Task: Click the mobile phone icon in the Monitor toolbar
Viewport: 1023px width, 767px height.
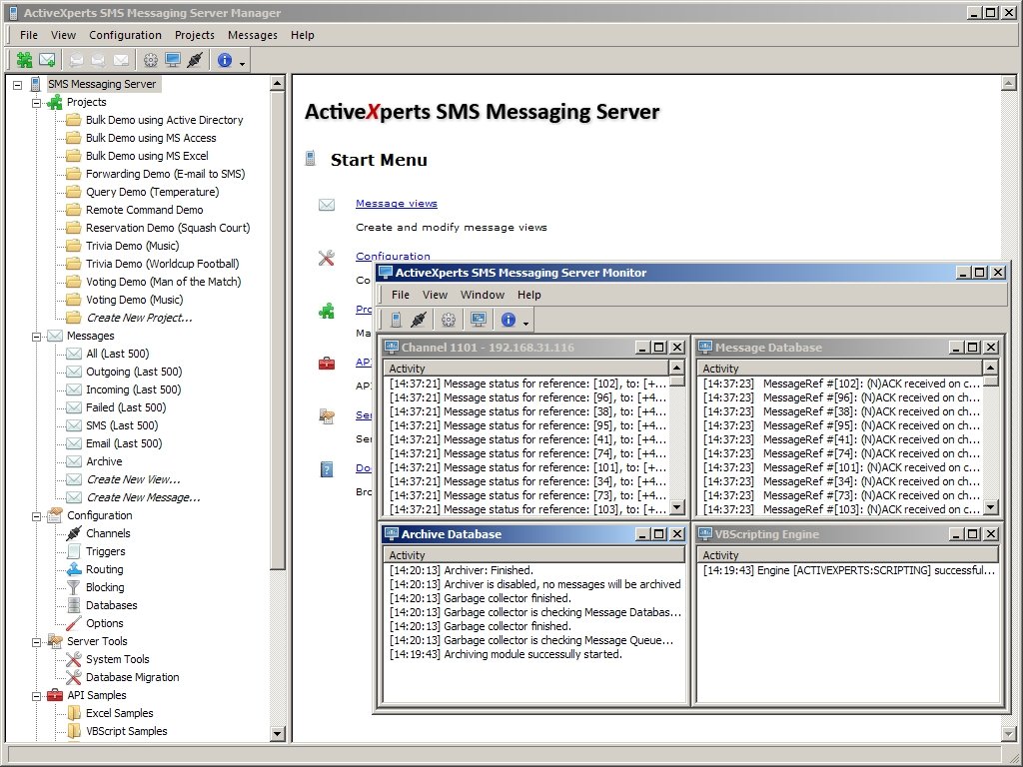Action: 397,320
